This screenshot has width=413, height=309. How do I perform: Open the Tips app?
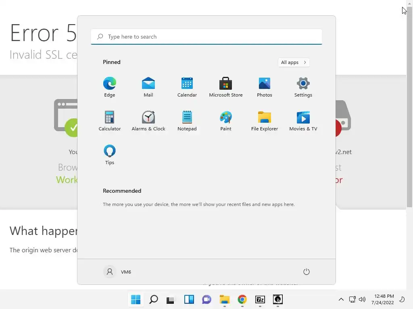110,155
